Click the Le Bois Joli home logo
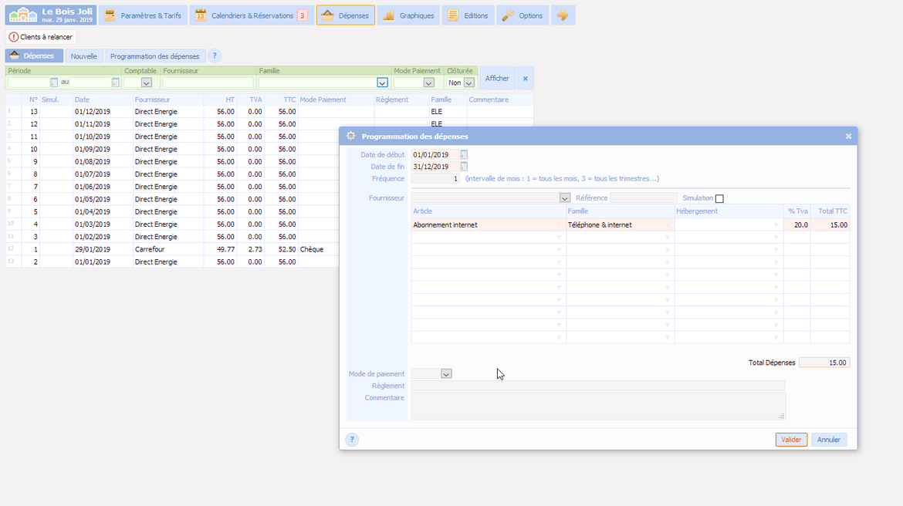 [51, 15]
